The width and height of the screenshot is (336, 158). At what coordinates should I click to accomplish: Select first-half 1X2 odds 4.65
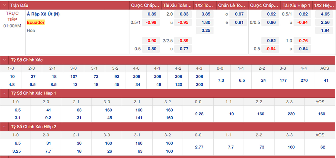[325, 14]
